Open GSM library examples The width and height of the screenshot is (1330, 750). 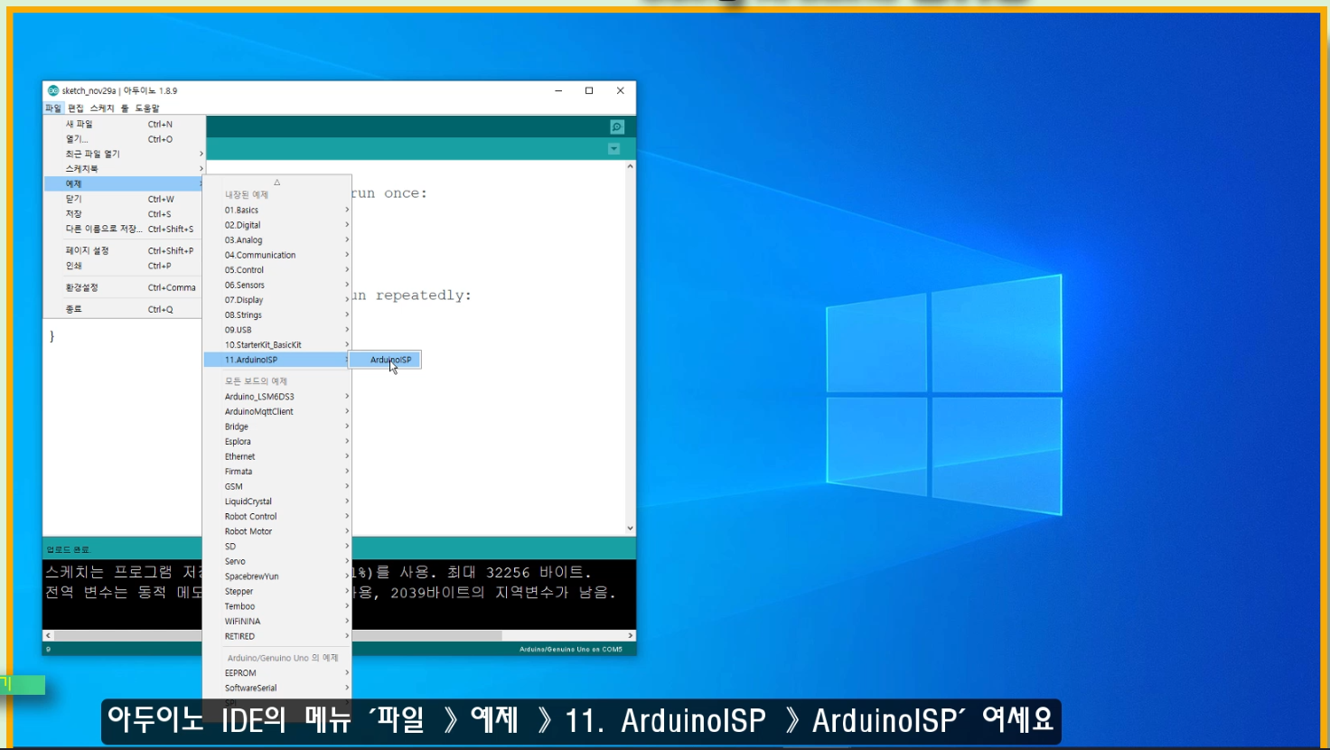277,486
